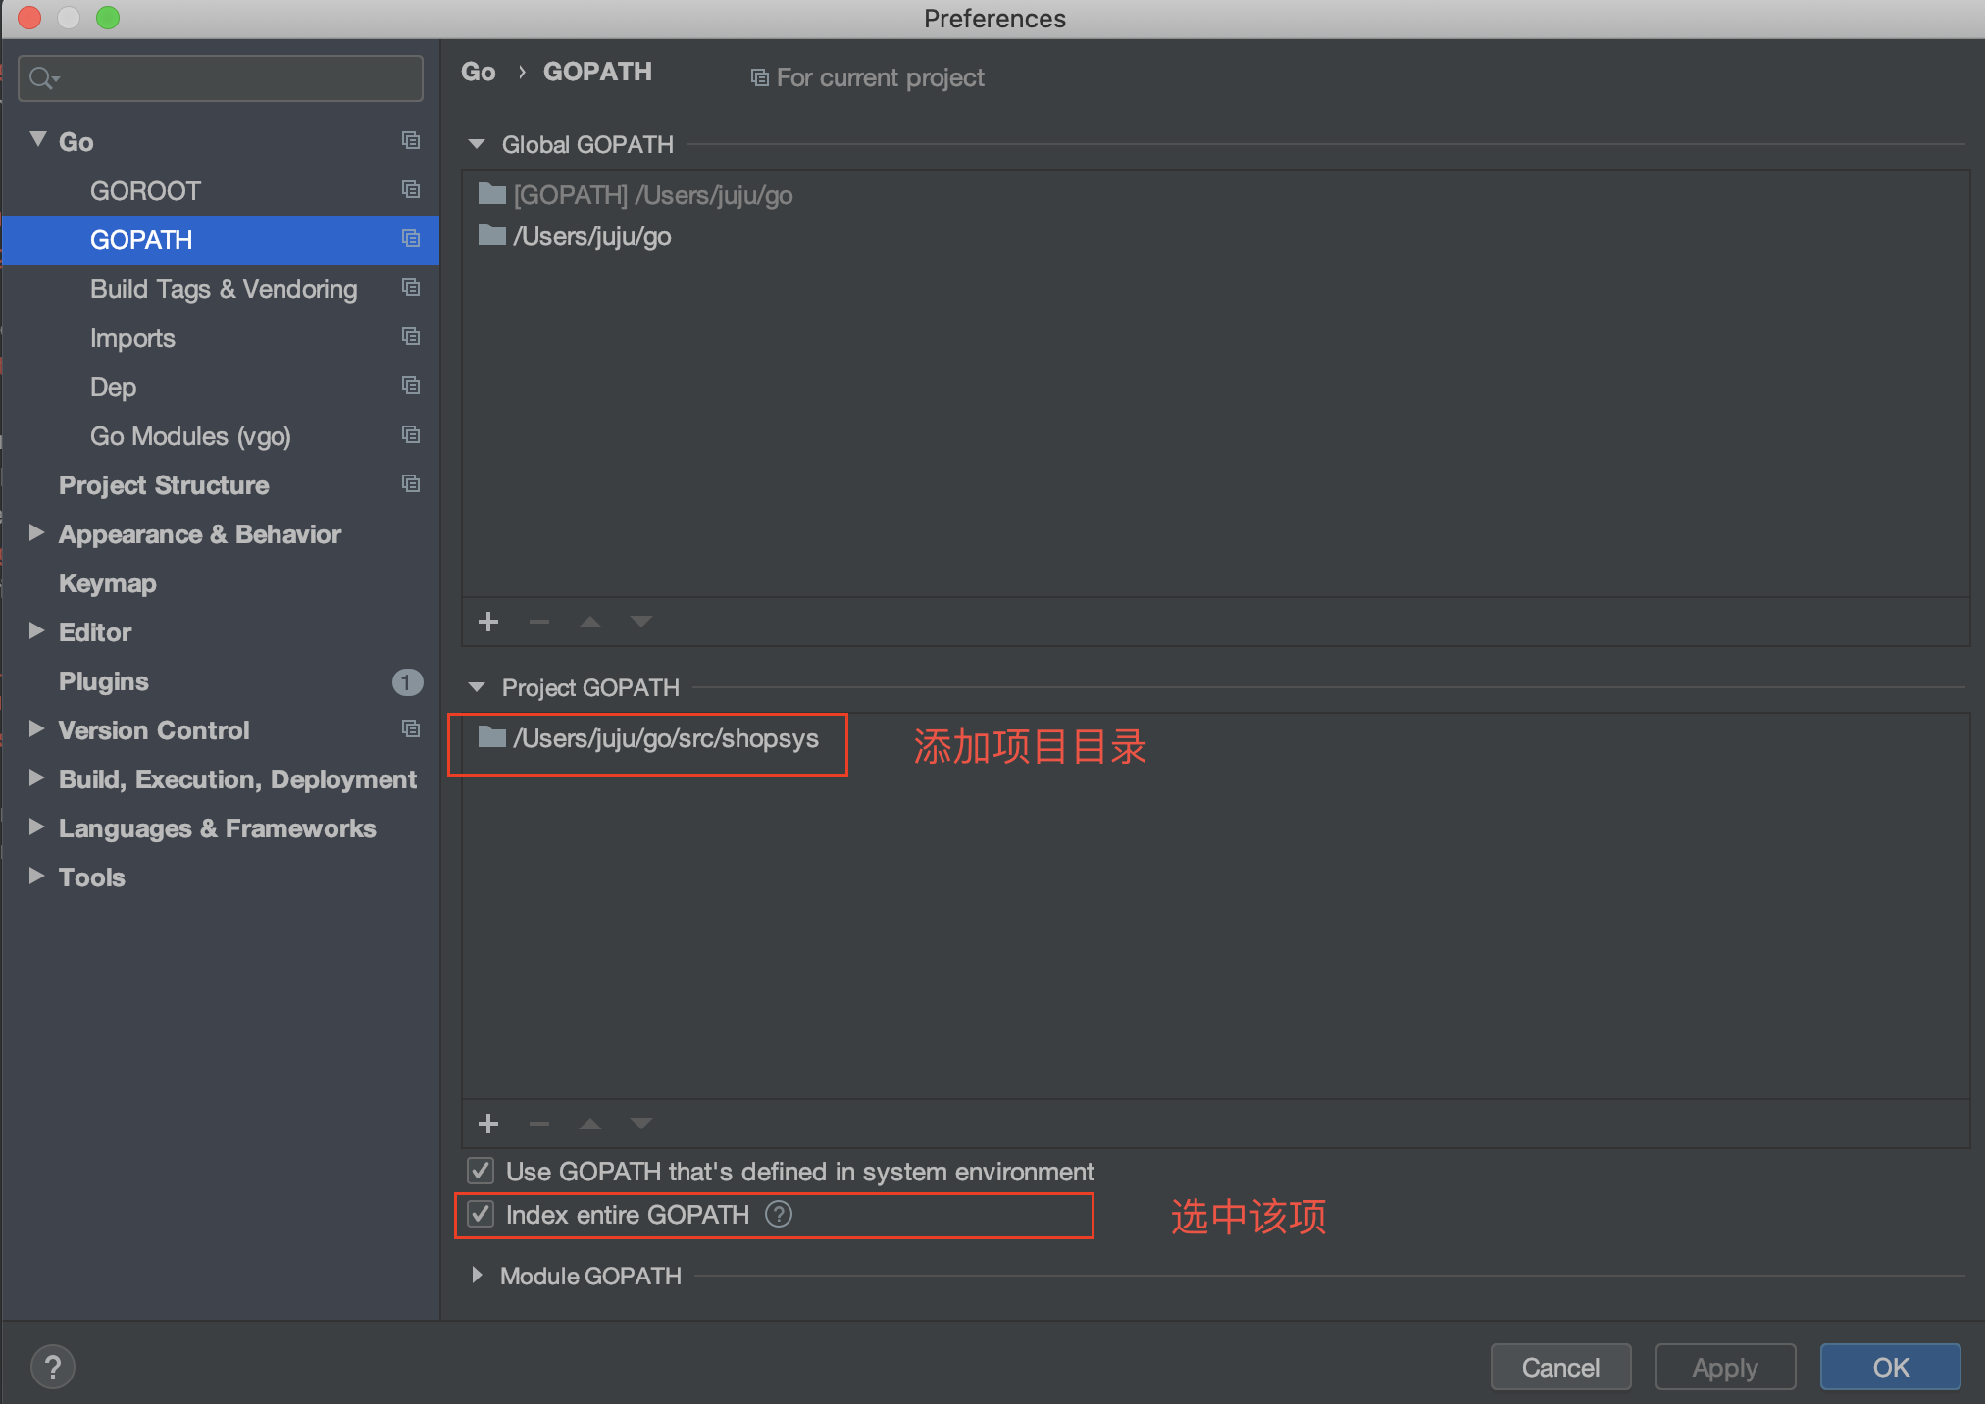Toggle Index entire GOPATH checkbox
Image resolution: width=1985 pixels, height=1404 pixels.
[x=481, y=1215]
